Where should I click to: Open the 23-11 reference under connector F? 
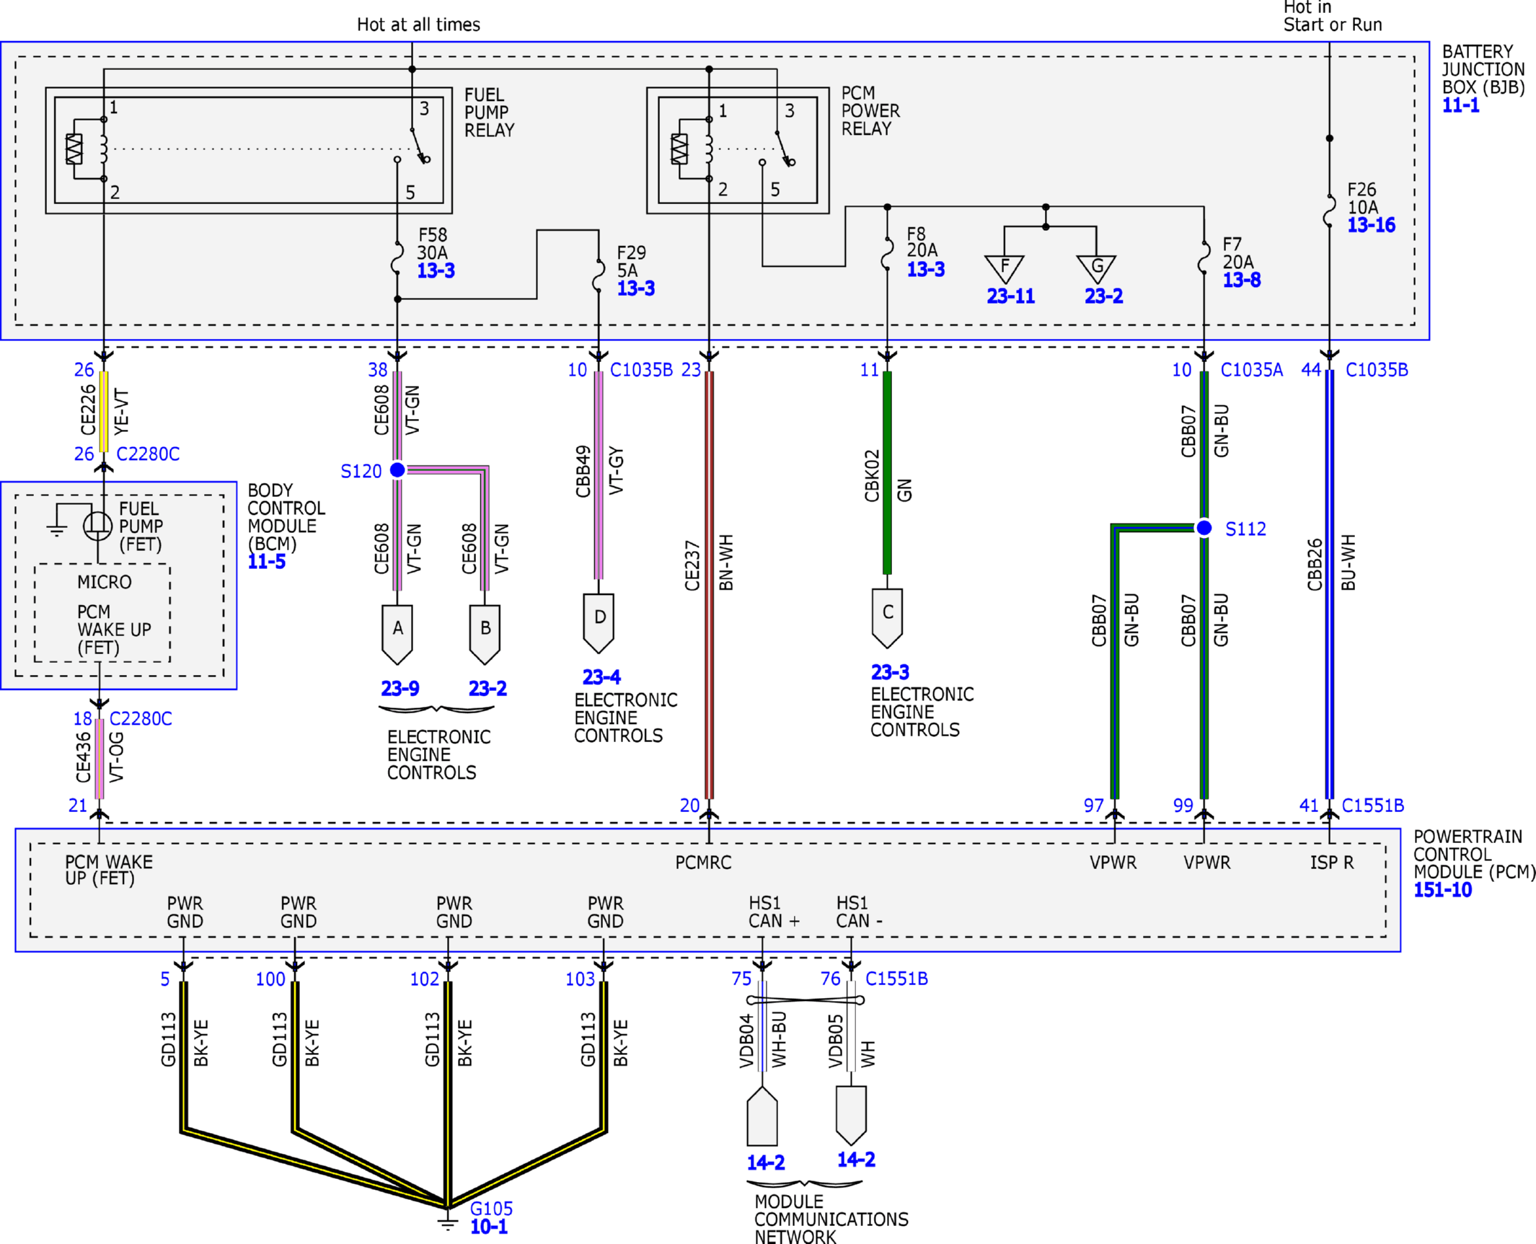point(1010,296)
